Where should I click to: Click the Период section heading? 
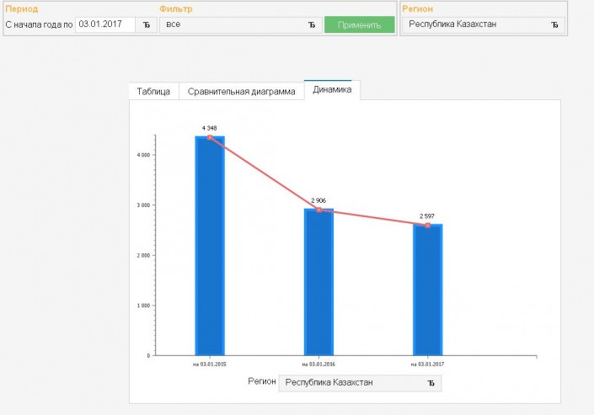[22, 8]
